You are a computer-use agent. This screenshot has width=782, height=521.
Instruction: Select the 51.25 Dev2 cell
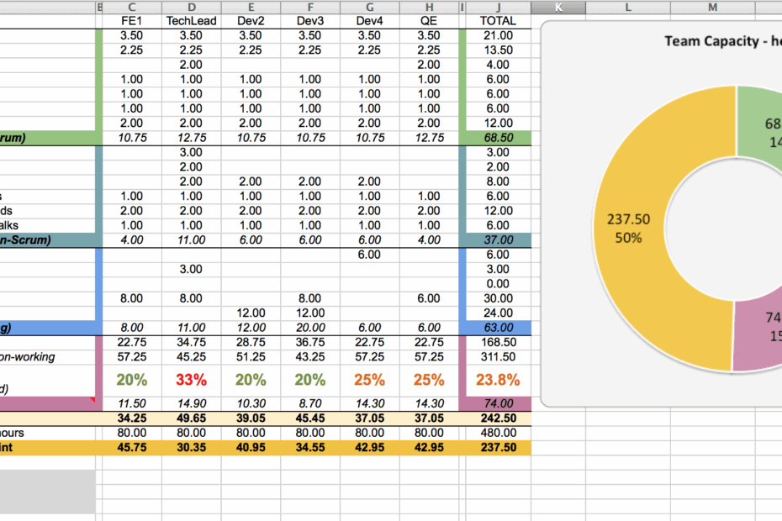tap(251, 357)
